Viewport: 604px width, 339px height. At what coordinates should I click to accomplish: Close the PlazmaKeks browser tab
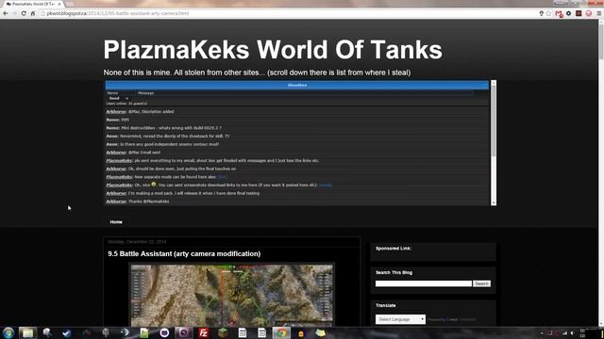[59, 4]
